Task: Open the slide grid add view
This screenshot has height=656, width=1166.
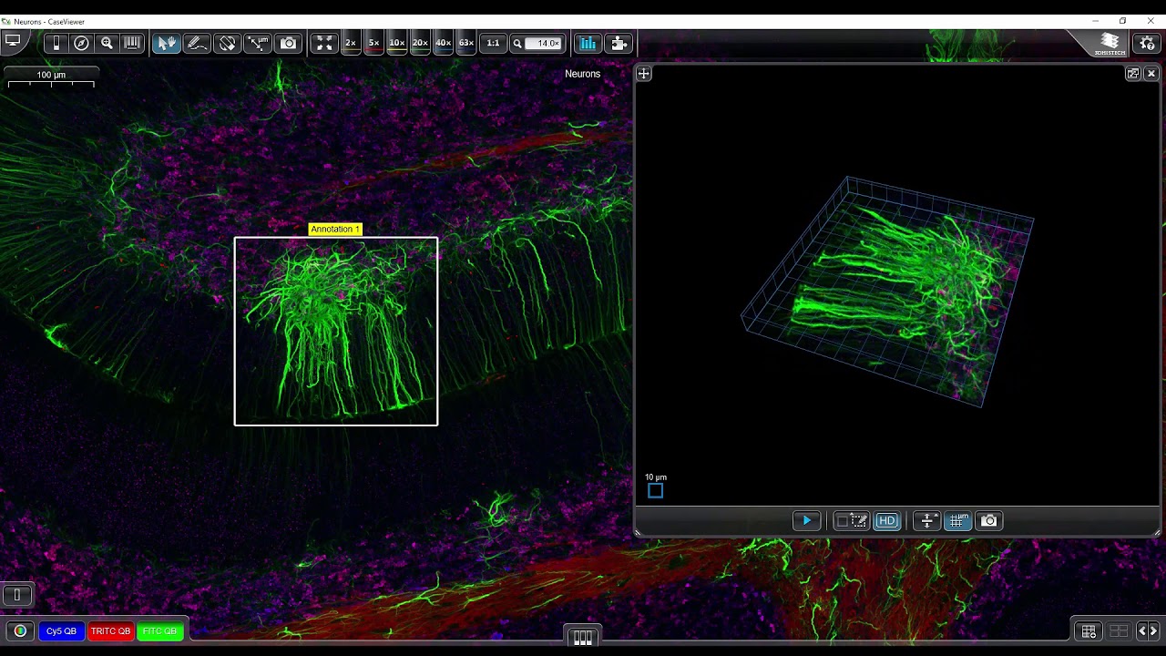Action: coord(1089,630)
